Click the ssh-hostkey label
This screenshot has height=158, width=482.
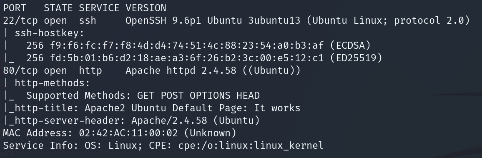click(49, 33)
